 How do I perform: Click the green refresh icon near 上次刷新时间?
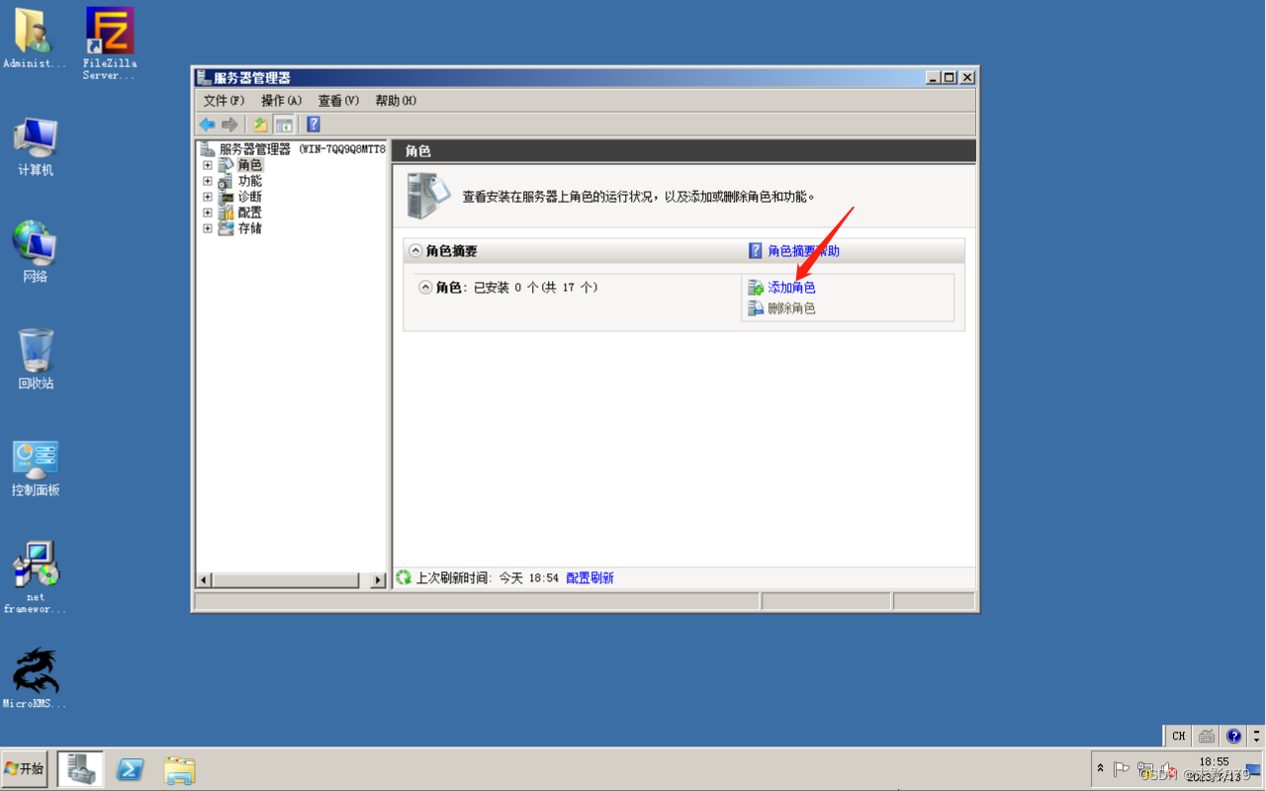tap(405, 576)
